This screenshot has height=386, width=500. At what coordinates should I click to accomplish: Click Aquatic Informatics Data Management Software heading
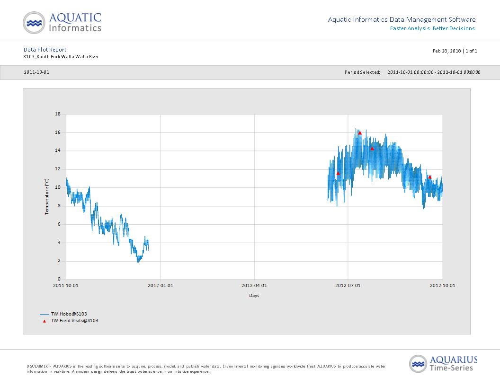pos(402,19)
